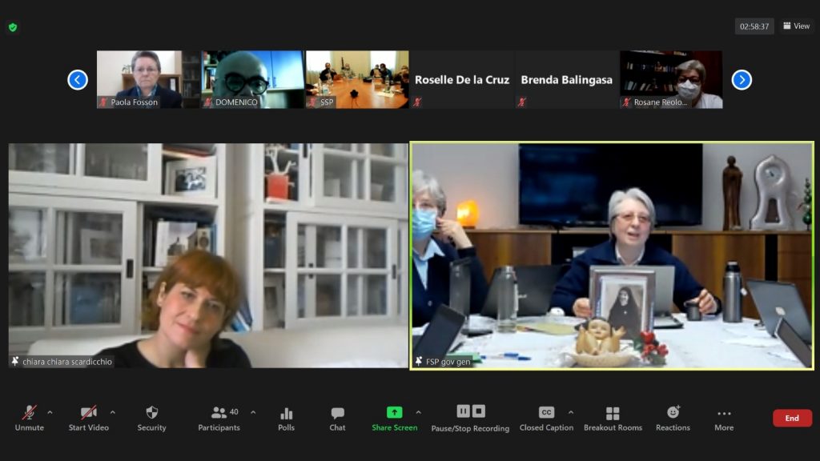Click the green encryption shield icon

pyautogui.click(x=13, y=27)
